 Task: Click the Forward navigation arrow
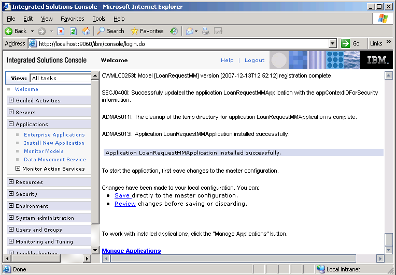pos(41,31)
